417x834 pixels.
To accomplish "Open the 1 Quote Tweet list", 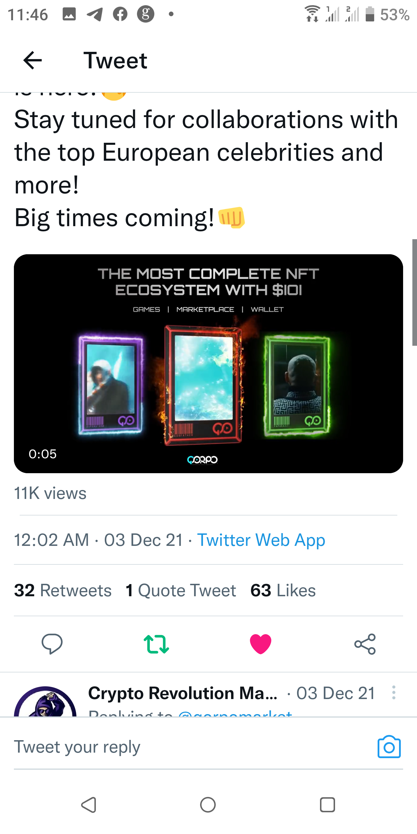I will tap(181, 590).
